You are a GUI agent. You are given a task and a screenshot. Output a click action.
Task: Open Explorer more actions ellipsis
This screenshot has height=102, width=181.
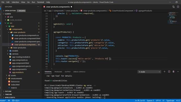[x=38, y=7]
